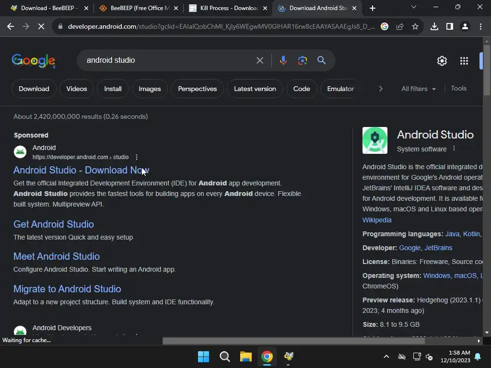Image resolution: width=491 pixels, height=368 pixels.
Task: Select the Images filter chip
Action: tap(150, 89)
